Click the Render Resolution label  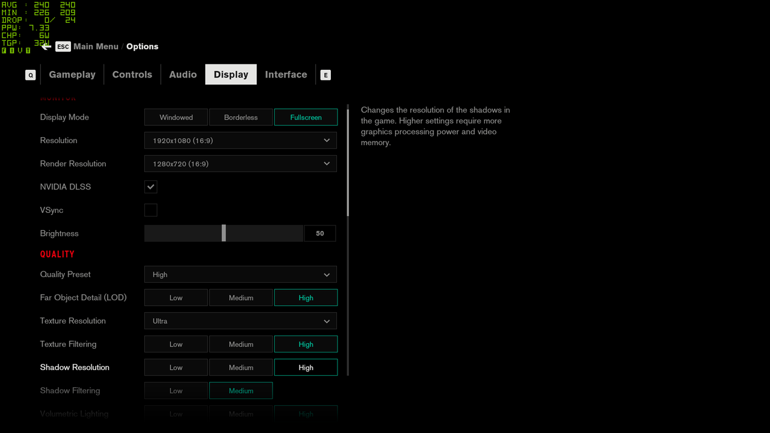point(73,164)
